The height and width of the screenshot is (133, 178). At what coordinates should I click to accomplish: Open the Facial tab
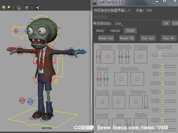[130, 31]
